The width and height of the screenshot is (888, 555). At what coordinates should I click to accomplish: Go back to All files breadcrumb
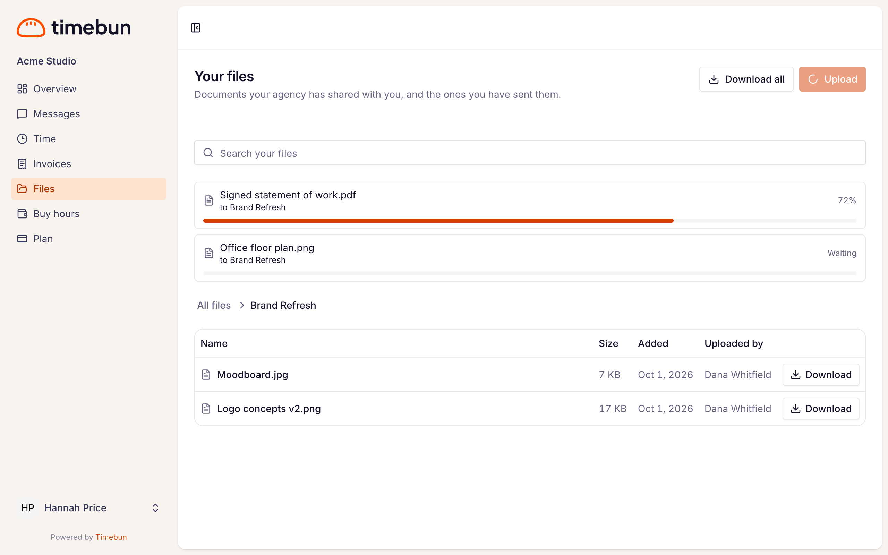(214, 305)
